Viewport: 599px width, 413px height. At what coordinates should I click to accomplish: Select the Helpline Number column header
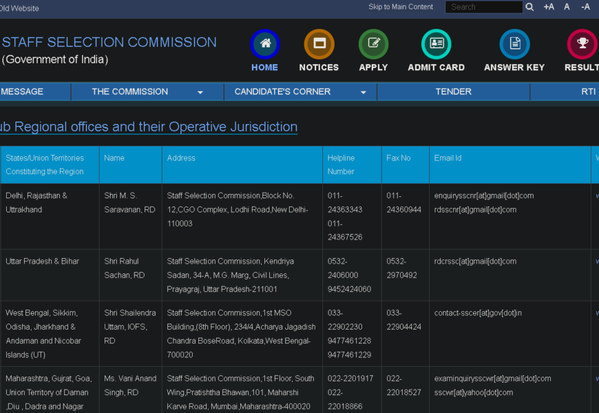(352, 165)
